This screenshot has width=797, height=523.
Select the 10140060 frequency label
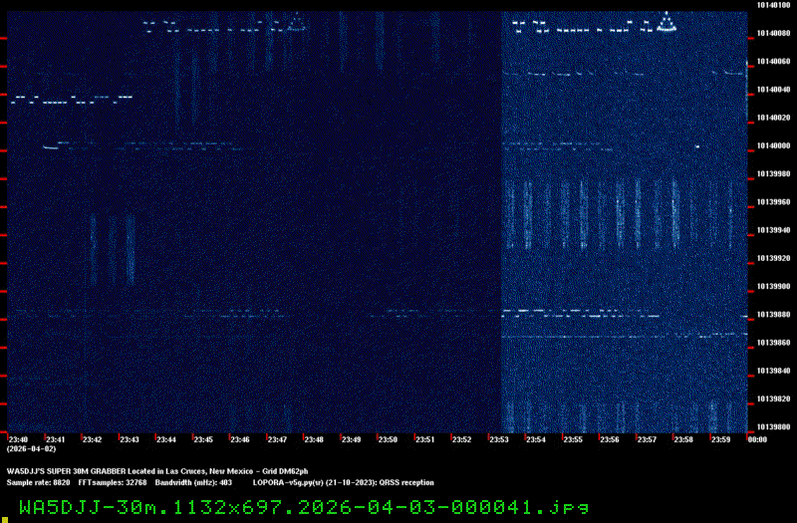(773, 62)
